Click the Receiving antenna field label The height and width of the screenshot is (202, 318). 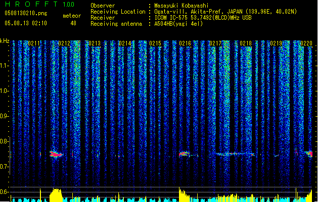(x=116, y=24)
